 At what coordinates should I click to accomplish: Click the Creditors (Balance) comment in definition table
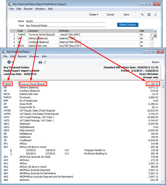[39, 42]
